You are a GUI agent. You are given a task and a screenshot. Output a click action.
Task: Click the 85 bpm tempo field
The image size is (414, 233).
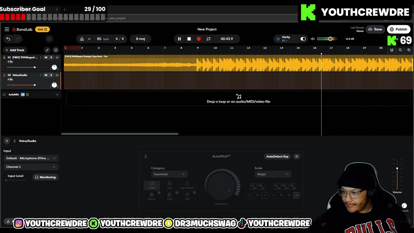click(x=103, y=39)
